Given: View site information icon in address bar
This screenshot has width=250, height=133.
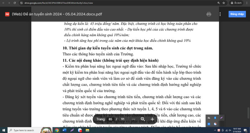Looking at the screenshot, I should (21, 3).
